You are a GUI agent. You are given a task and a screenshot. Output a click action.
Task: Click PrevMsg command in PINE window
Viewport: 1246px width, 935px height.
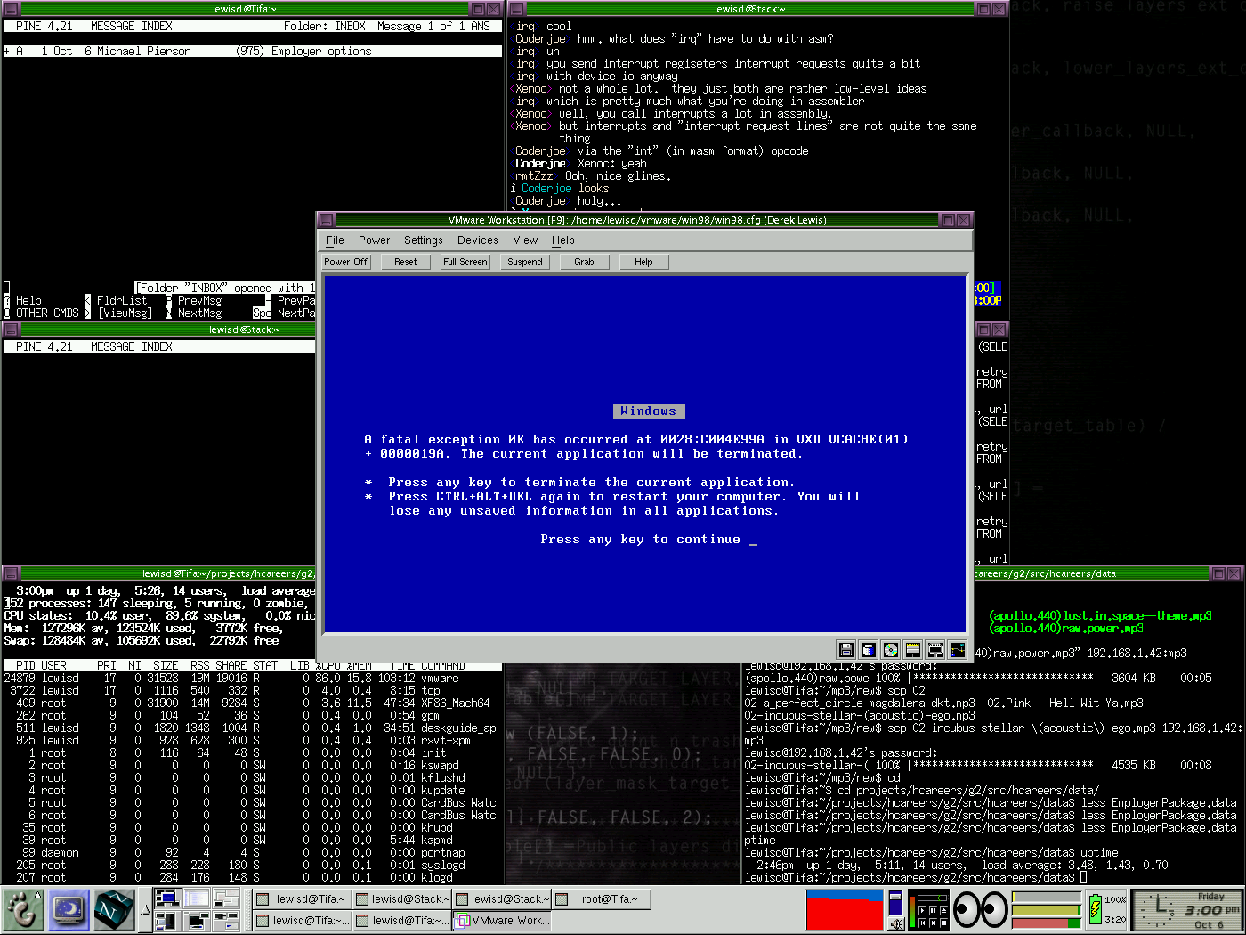pos(199,300)
